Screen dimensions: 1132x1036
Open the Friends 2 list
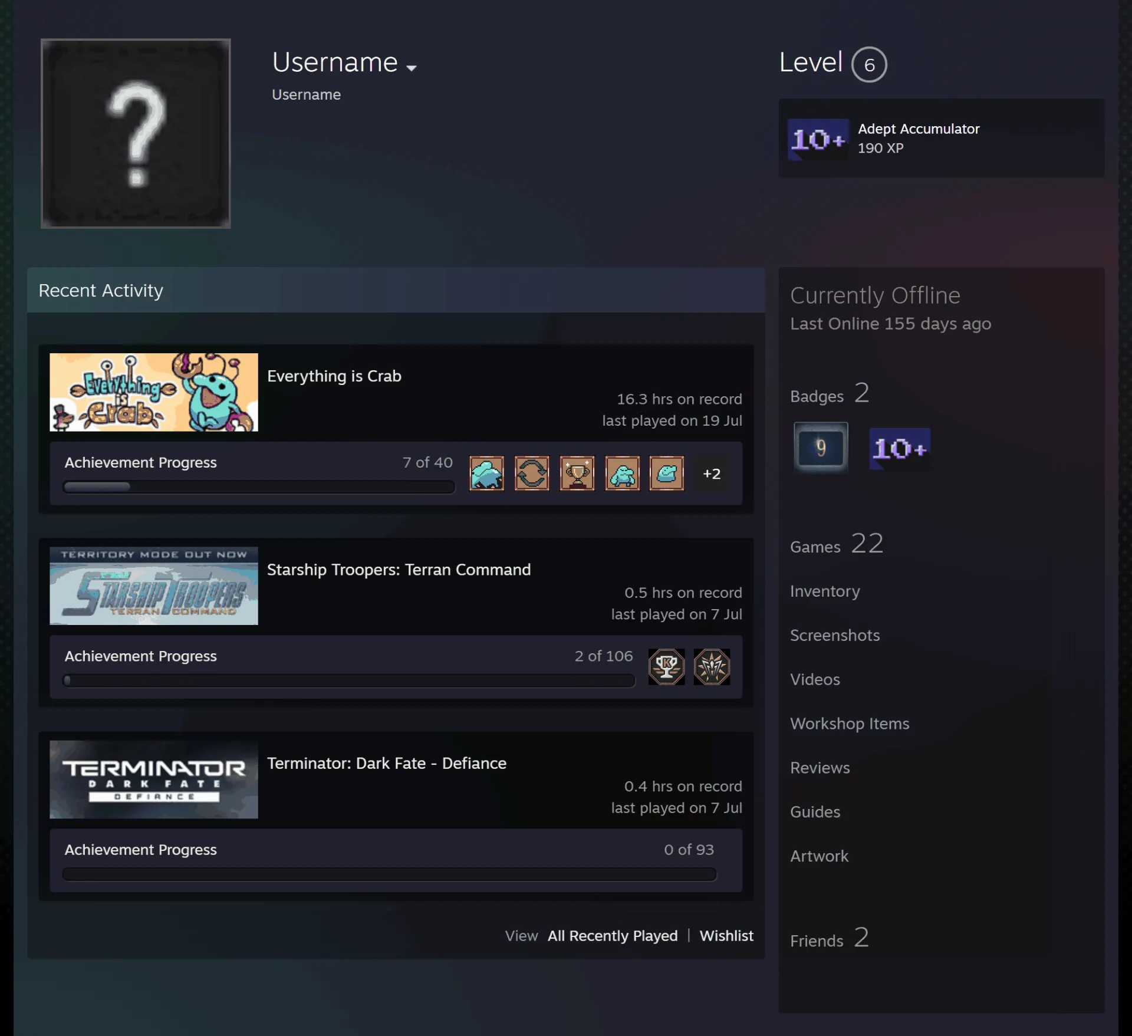click(x=830, y=938)
